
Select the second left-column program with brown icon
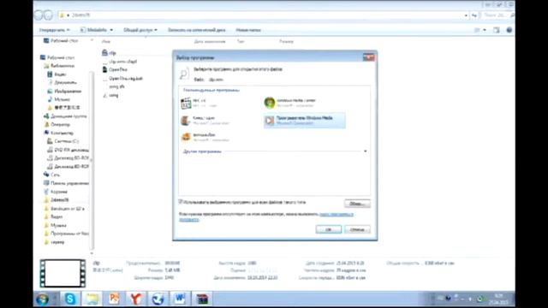205,121
